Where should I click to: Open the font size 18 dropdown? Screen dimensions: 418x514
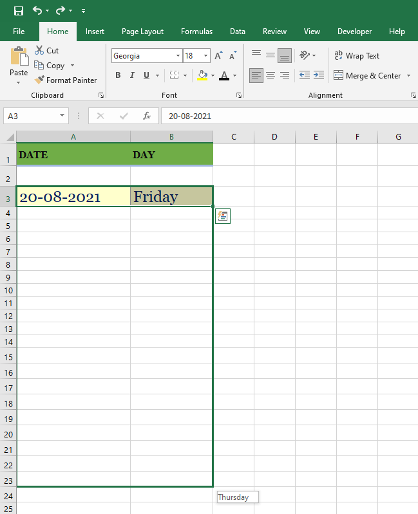[205, 56]
